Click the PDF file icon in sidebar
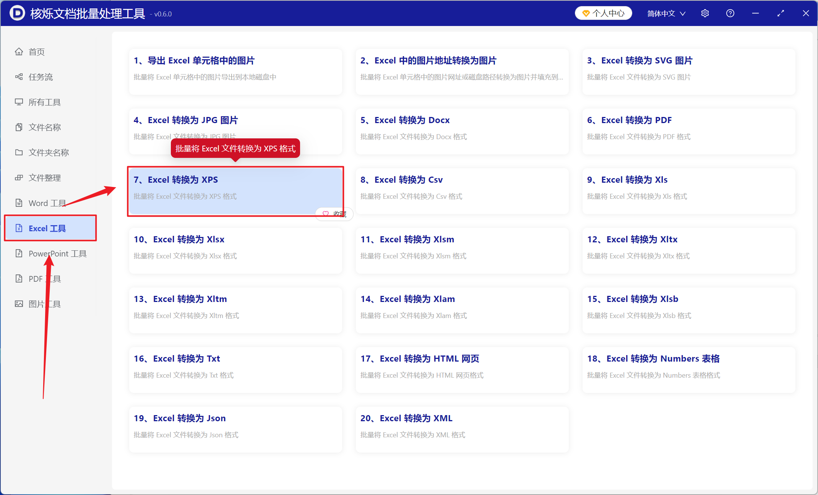This screenshot has height=495, width=818. pos(19,279)
